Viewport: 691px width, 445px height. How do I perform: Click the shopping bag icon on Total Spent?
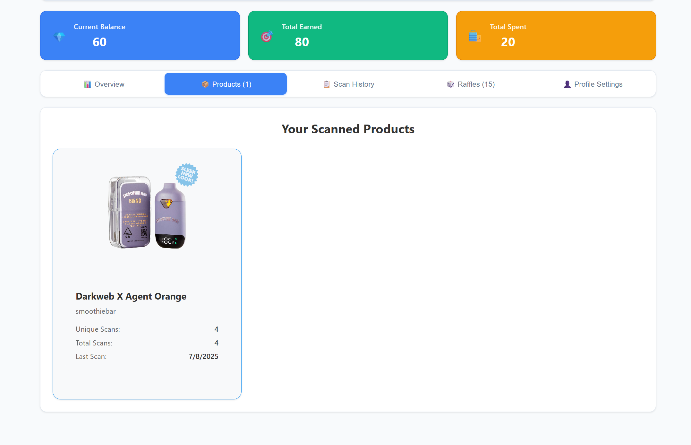[x=475, y=36]
